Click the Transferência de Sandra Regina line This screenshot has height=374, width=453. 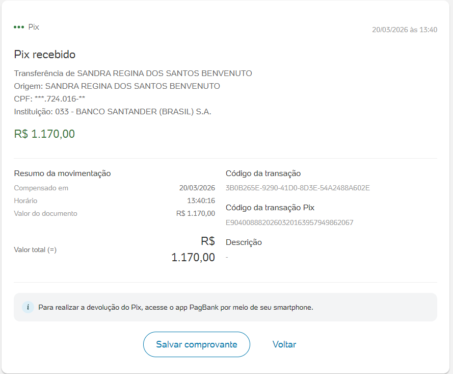coord(133,73)
